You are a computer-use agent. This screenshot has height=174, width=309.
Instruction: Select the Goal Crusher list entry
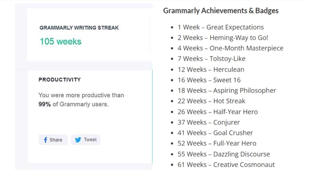coord(215,133)
